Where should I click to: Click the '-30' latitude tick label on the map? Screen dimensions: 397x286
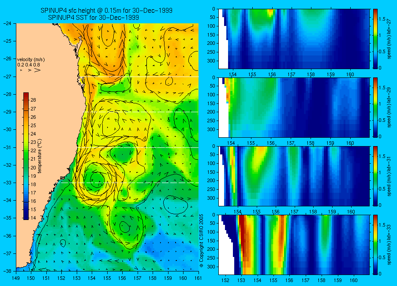7,129
